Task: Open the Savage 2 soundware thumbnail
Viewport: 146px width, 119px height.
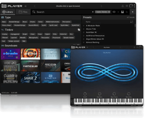Action: pyautogui.click(x=30, y=78)
